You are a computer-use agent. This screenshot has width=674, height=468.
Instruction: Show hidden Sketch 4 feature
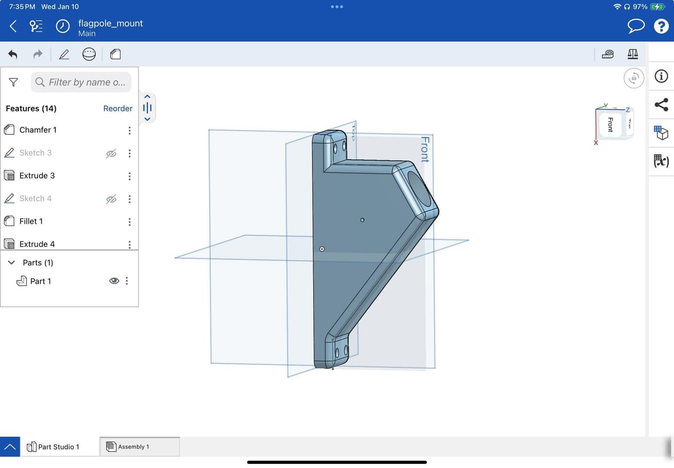[111, 199]
